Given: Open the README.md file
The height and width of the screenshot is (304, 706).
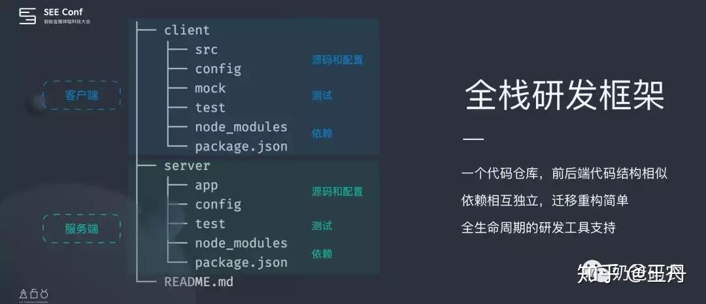Looking at the screenshot, I should [199, 282].
